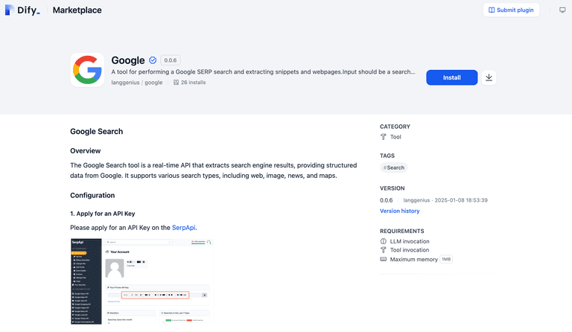Click the Maximum memory chip icon
572x332 pixels.
click(x=384, y=259)
